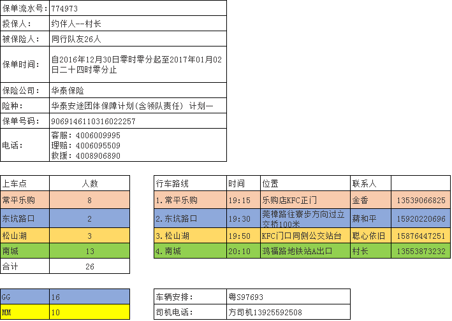Select the 华泰安途团体保障计划 insurance type cell
452x321 pixels.
pos(137,106)
